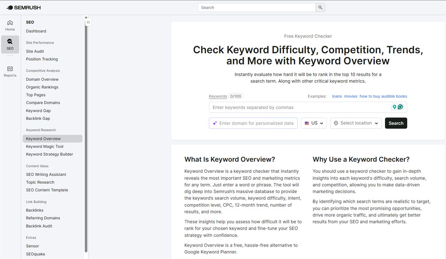Click the SEO heading in sidebar
Viewport: 446px width, 259px height.
click(x=30, y=22)
